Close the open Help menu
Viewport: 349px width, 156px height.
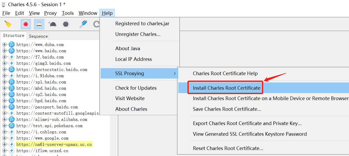[107, 13]
